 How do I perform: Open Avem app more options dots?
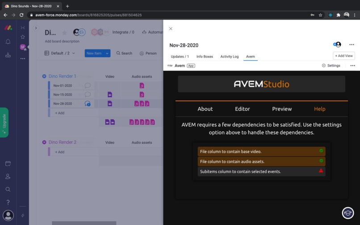tap(353, 66)
